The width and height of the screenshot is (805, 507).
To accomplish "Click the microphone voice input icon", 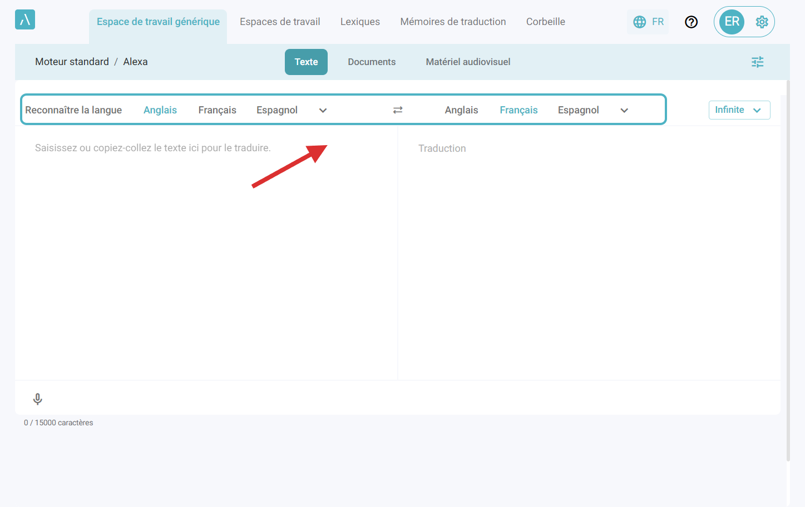I will click(x=38, y=399).
